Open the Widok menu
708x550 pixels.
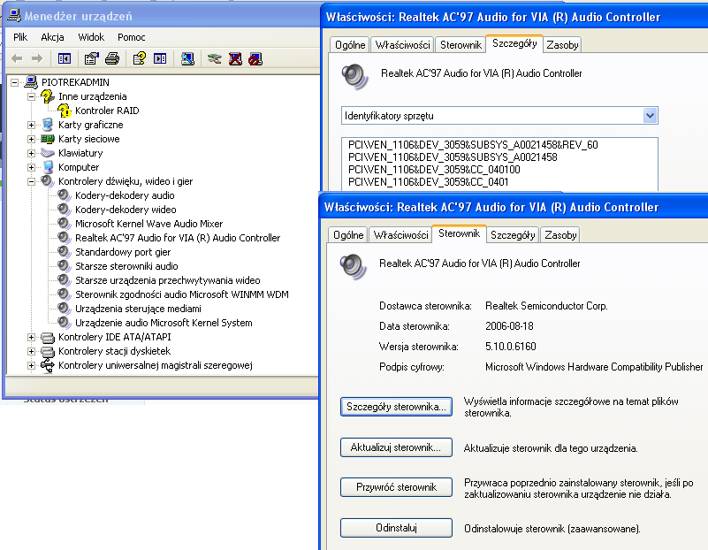coord(91,37)
